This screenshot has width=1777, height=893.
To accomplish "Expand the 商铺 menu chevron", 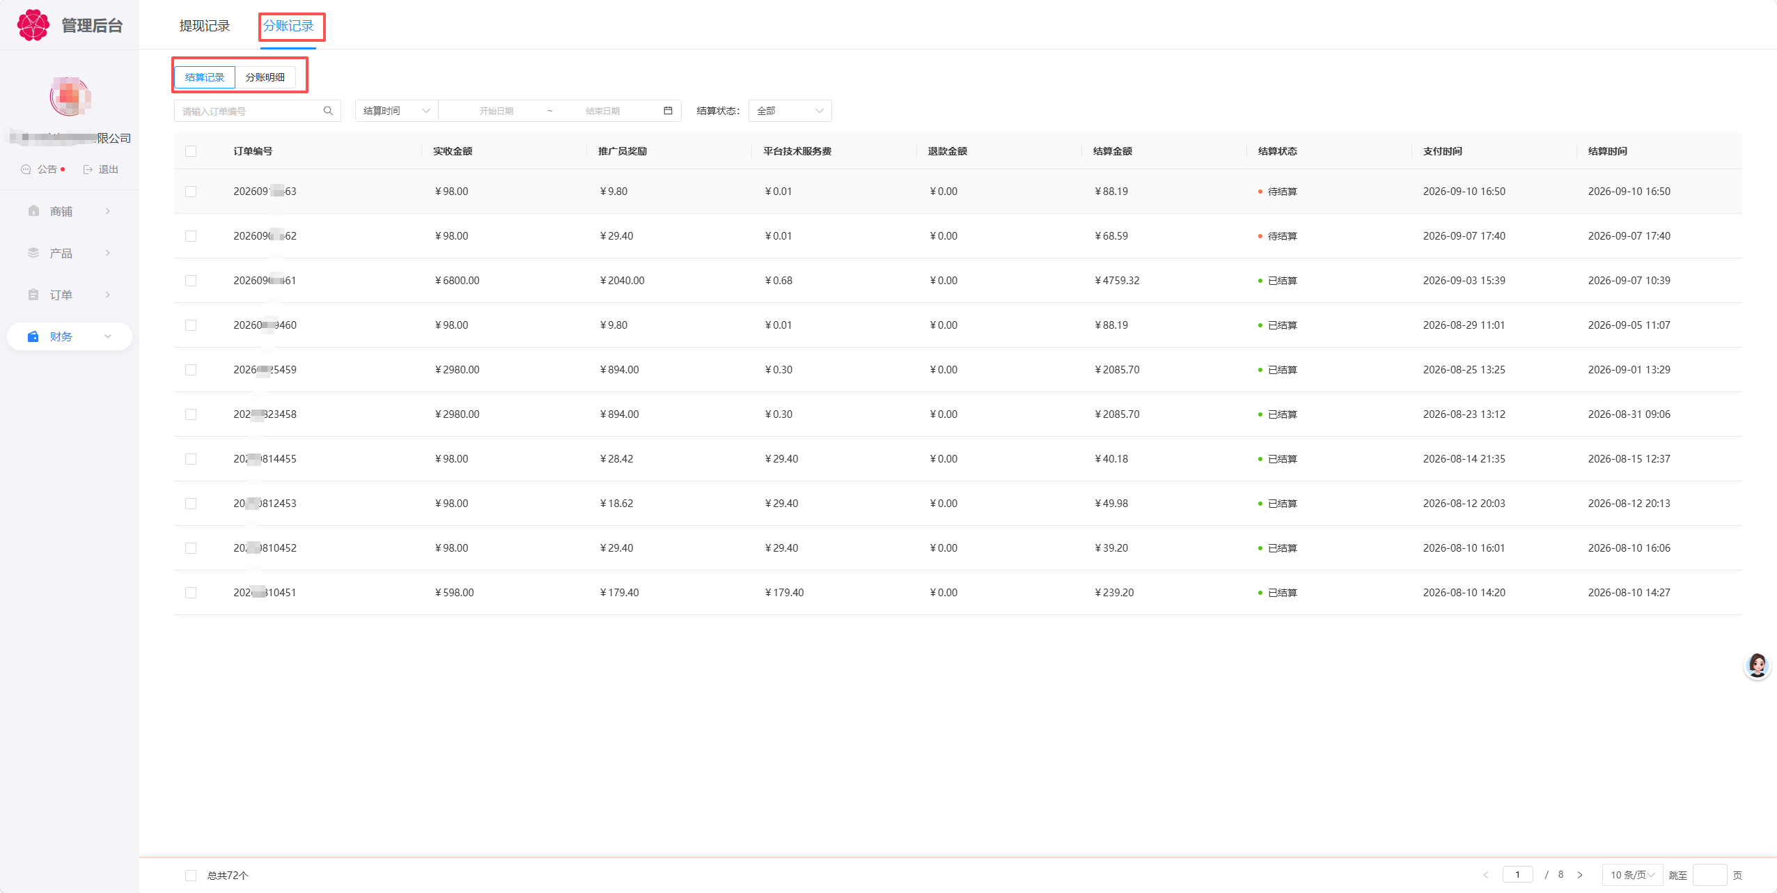I will [x=108, y=211].
